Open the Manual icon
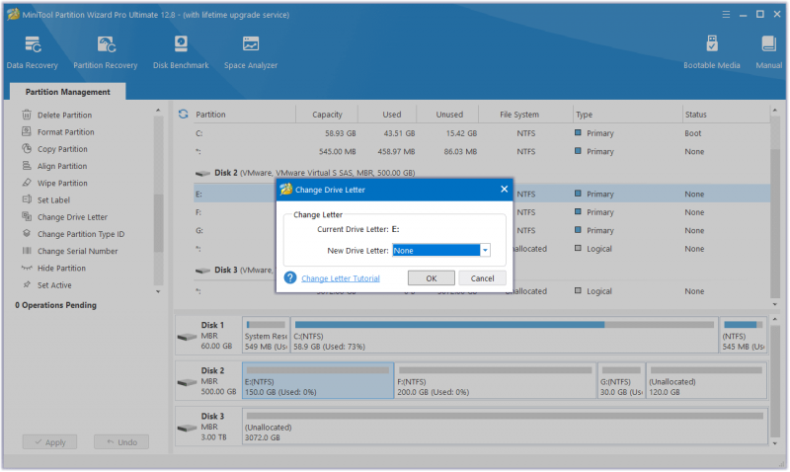Image resolution: width=790 pixels, height=472 pixels. (769, 52)
